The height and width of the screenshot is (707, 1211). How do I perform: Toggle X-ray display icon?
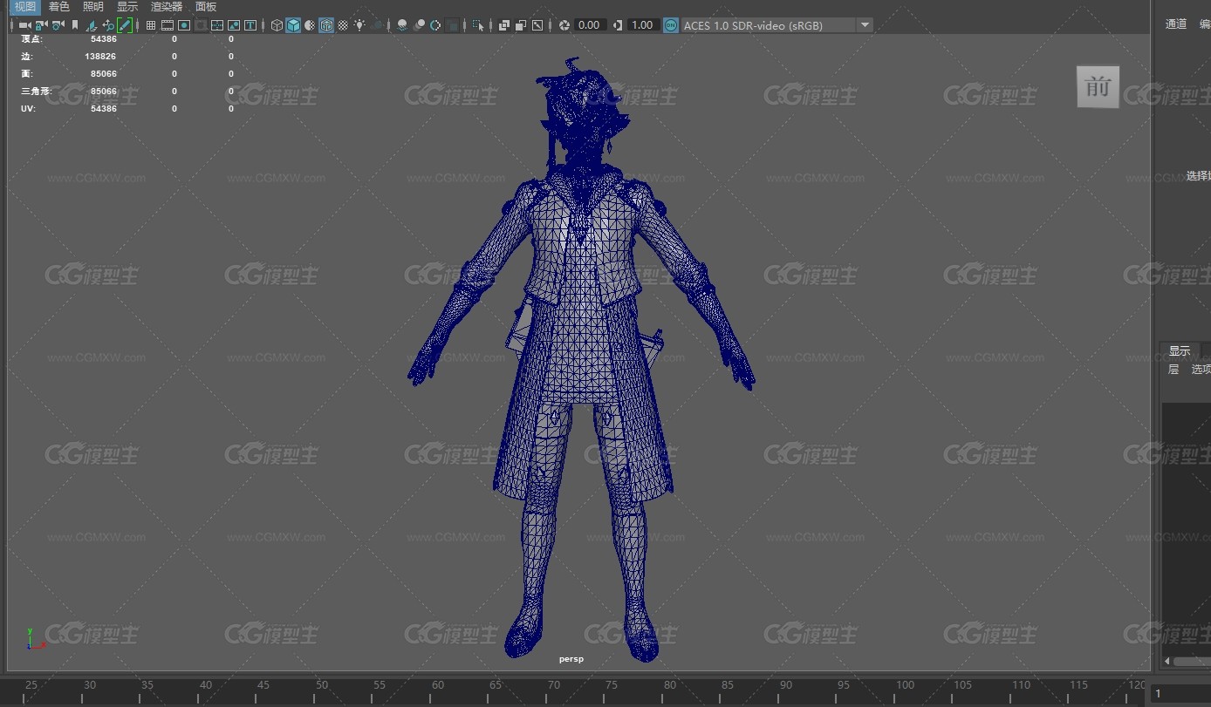point(503,25)
